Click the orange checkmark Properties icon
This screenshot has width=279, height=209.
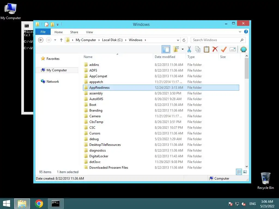pos(224,49)
